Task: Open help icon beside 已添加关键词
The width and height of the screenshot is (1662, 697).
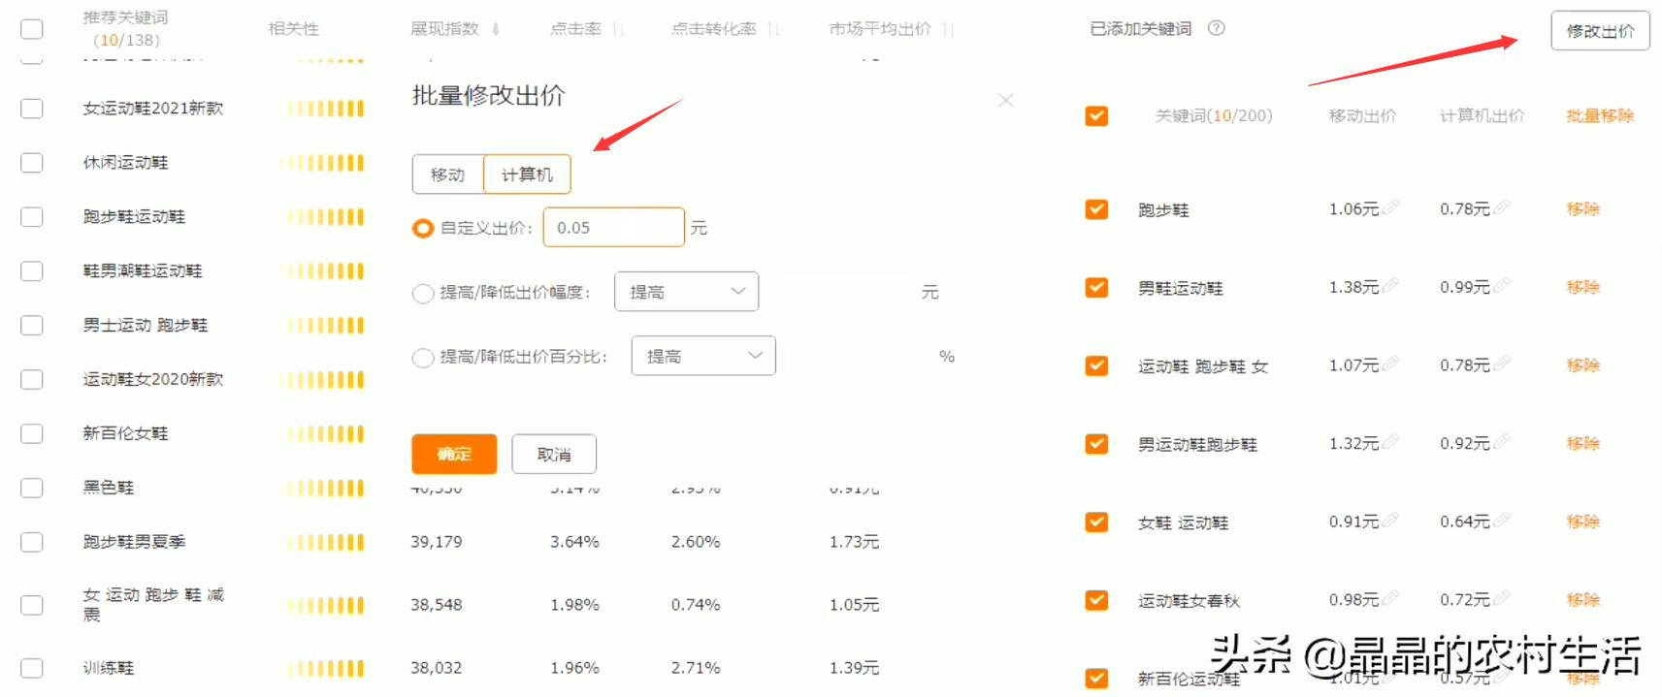Action: pos(1216,28)
